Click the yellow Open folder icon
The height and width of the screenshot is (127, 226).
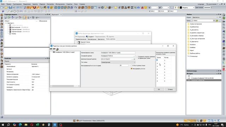click(6, 7)
